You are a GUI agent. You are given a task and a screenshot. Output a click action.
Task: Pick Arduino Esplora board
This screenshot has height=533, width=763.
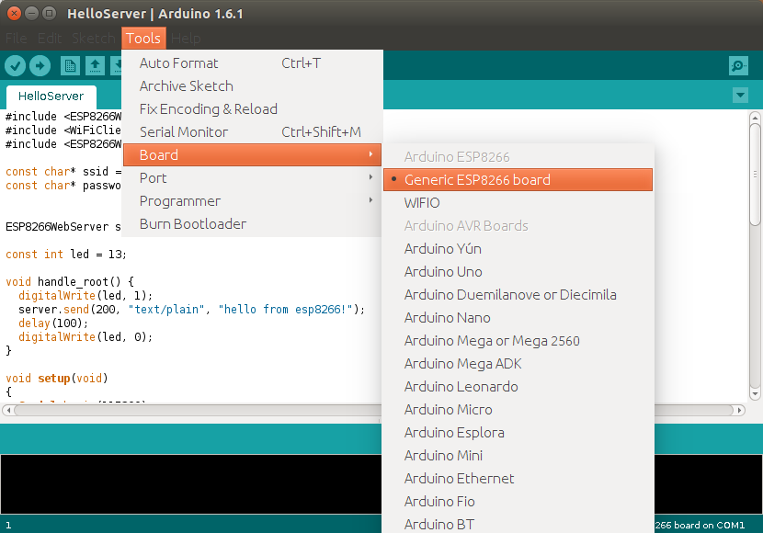(518, 432)
